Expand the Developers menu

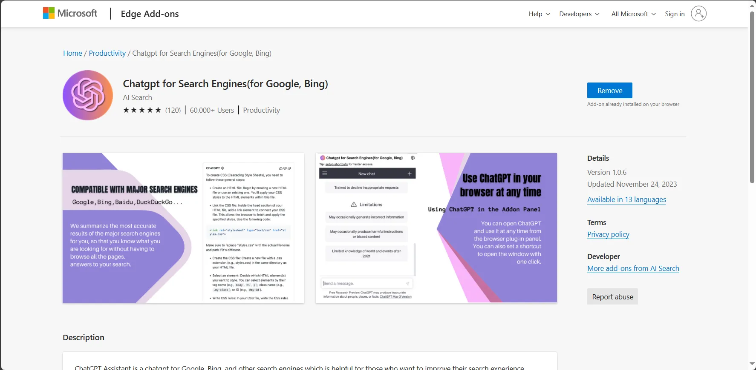pyautogui.click(x=579, y=14)
